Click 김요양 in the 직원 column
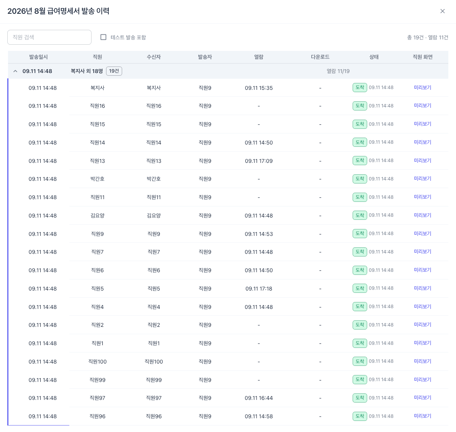 97,215
